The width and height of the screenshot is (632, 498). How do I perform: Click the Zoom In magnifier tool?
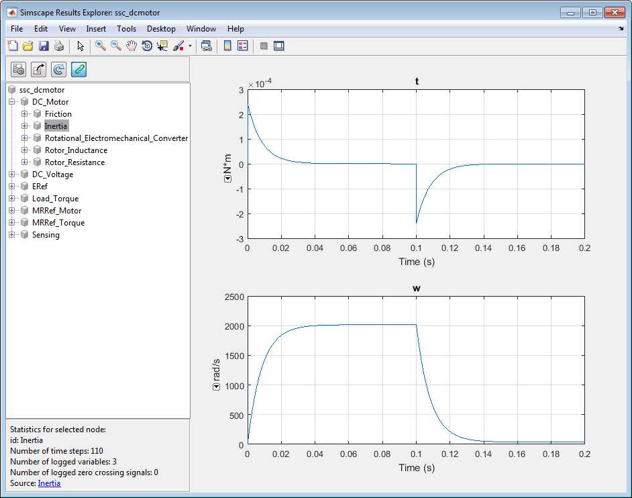[x=100, y=46]
